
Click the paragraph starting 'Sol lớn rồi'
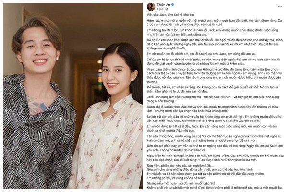[214, 119]
